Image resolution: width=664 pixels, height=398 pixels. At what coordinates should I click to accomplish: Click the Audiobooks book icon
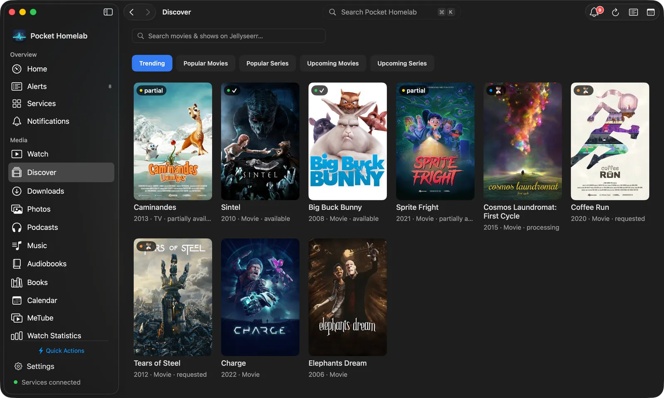[x=17, y=264]
